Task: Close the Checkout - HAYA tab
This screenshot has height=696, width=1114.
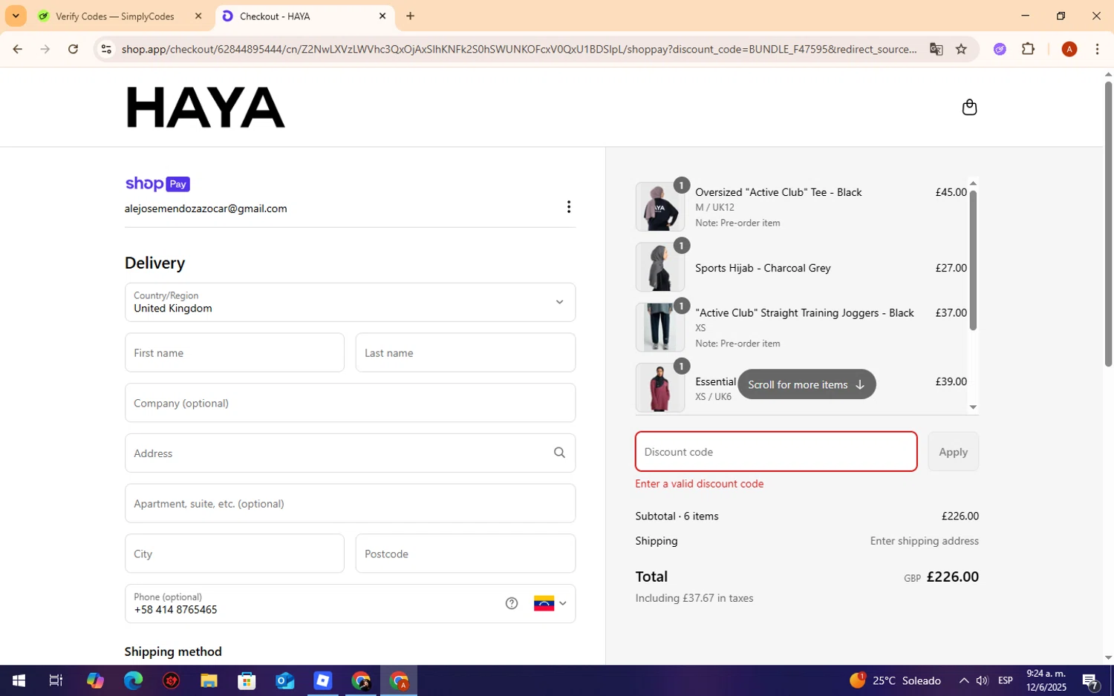Action: pyautogui.click(x=382, y=16)
